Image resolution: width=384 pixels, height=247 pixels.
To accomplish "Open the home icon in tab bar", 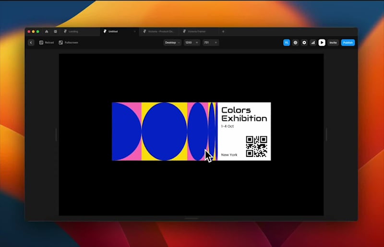I will (47, 32).
